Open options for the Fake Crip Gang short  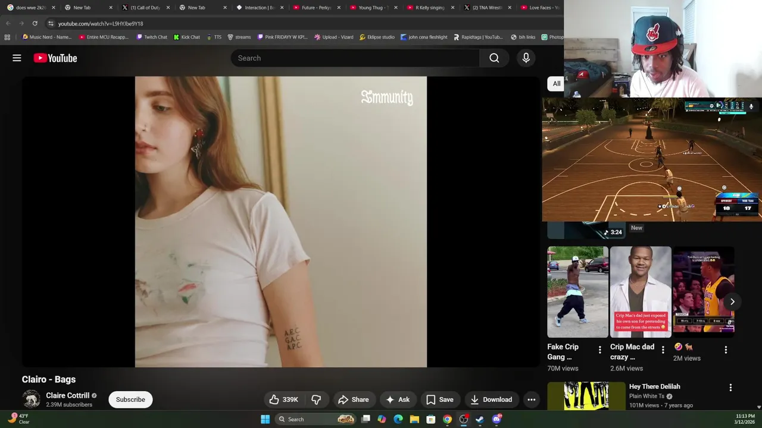[599, 350]
